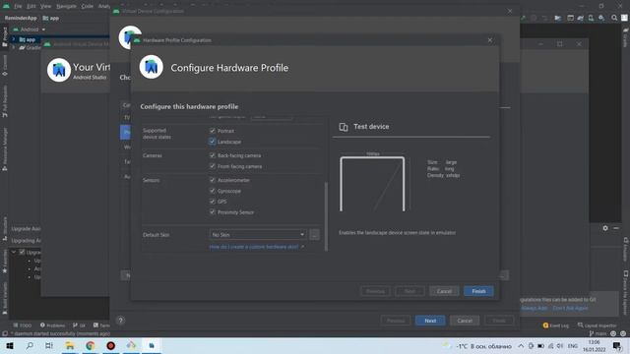Collapse the Upgrade tree node in build panel
Image resolution: width=630 pixels, height=354 pixels.
14,252
